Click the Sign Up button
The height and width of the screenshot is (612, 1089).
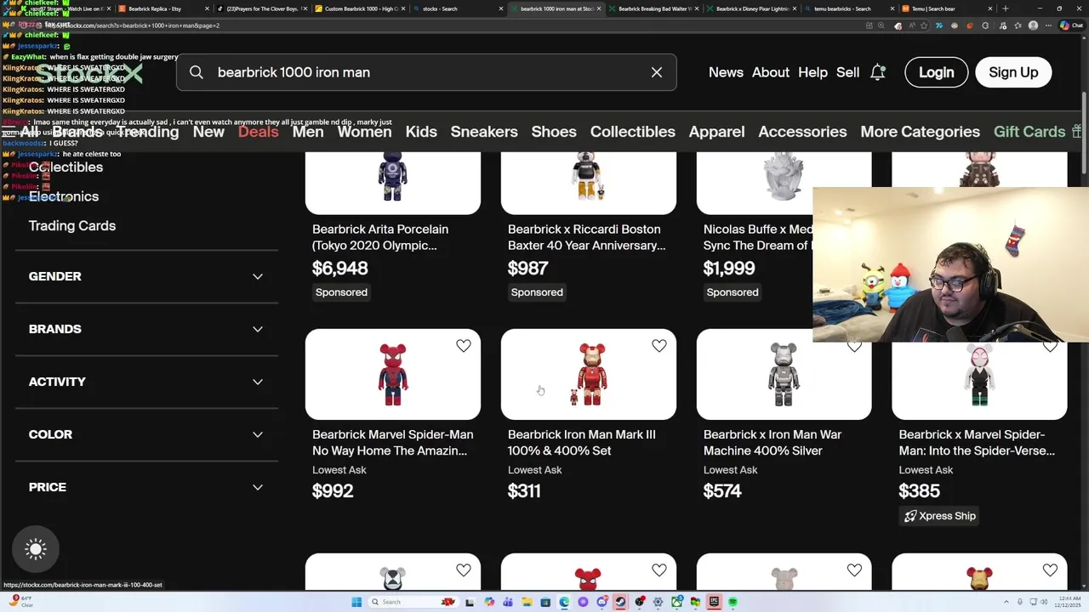[1013, 72]
